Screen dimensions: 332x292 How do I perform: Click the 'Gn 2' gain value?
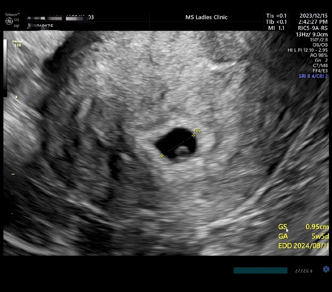(x=321, y=60)
